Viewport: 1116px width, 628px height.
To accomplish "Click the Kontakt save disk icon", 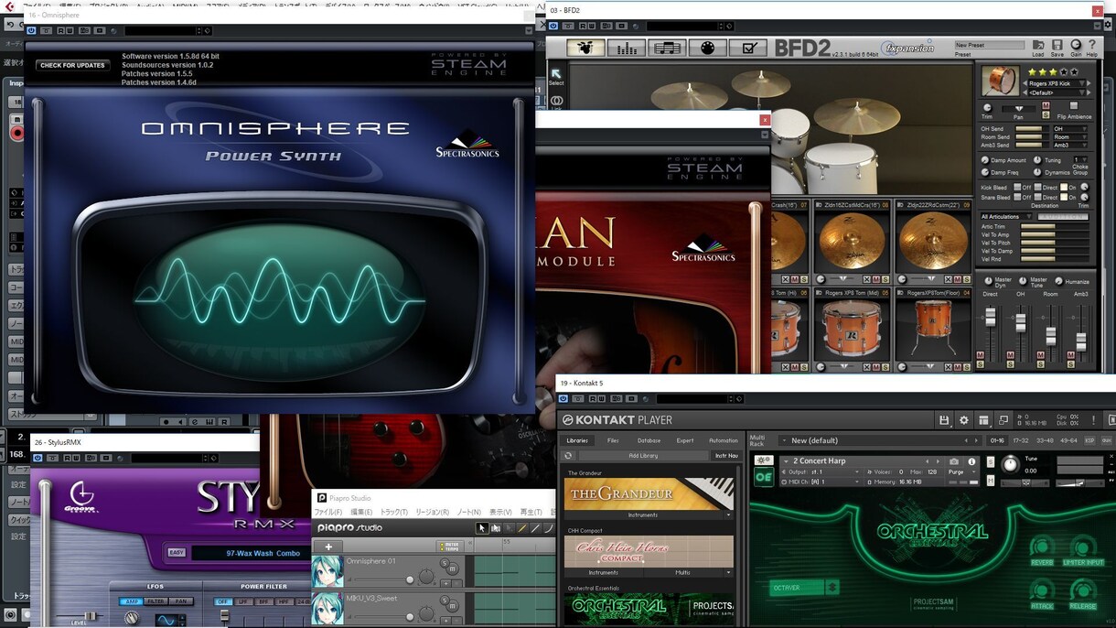I will click(x=944, y=420).
